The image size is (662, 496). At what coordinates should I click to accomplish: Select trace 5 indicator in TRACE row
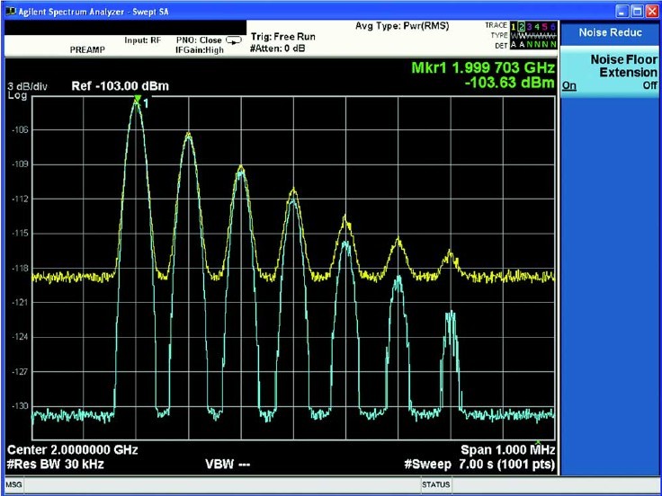(x=545, y=27)
